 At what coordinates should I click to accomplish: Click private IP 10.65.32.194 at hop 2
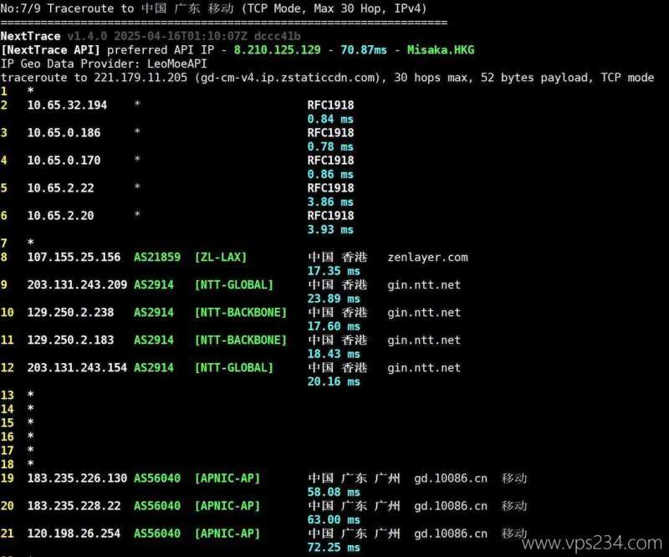pos(67,105)
